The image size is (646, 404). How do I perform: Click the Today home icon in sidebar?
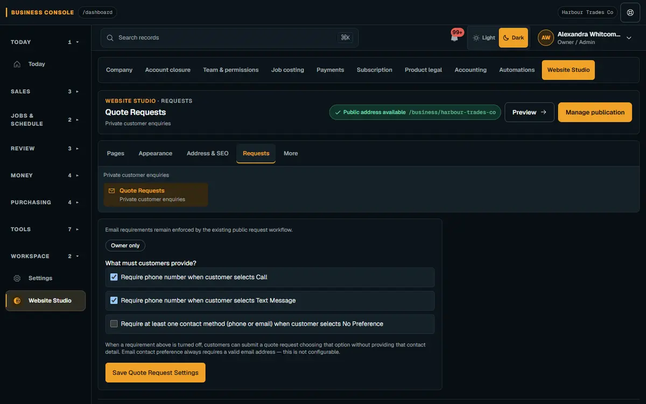17,64
